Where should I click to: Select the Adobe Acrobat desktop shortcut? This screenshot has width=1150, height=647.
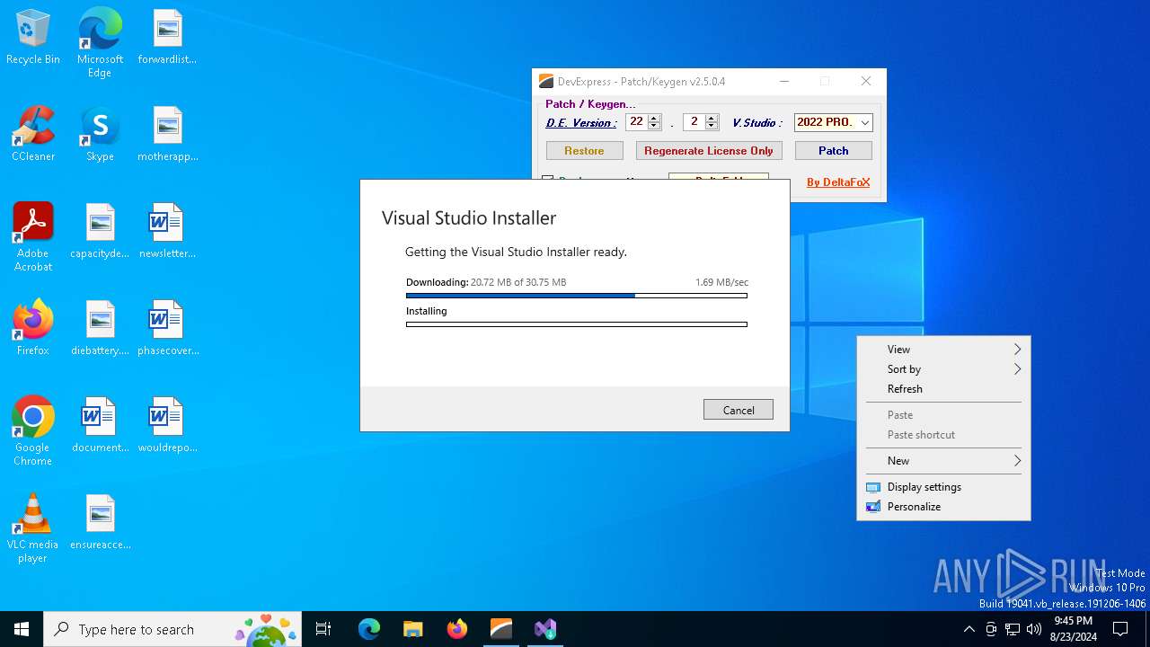point(33,237)
